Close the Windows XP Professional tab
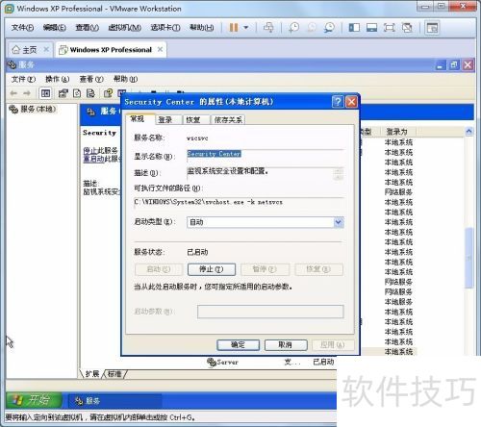This screenshot has height=427, width=481. 160,49
